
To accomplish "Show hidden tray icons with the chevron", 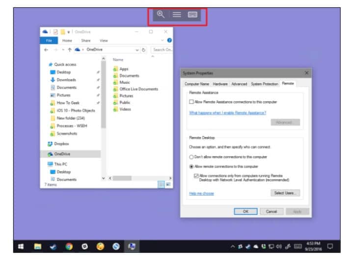I will click(x=233, y=246).
